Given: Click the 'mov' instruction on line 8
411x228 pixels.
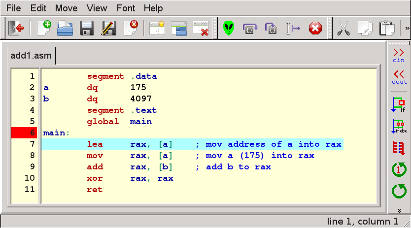Looking at the screenshot, I should tap(95, 156).
